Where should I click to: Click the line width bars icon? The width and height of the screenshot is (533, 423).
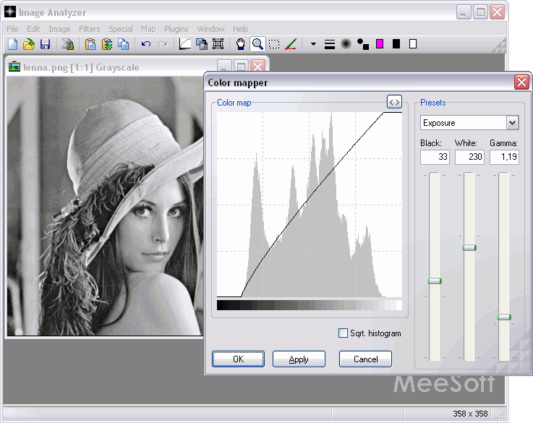pos(329,44)
